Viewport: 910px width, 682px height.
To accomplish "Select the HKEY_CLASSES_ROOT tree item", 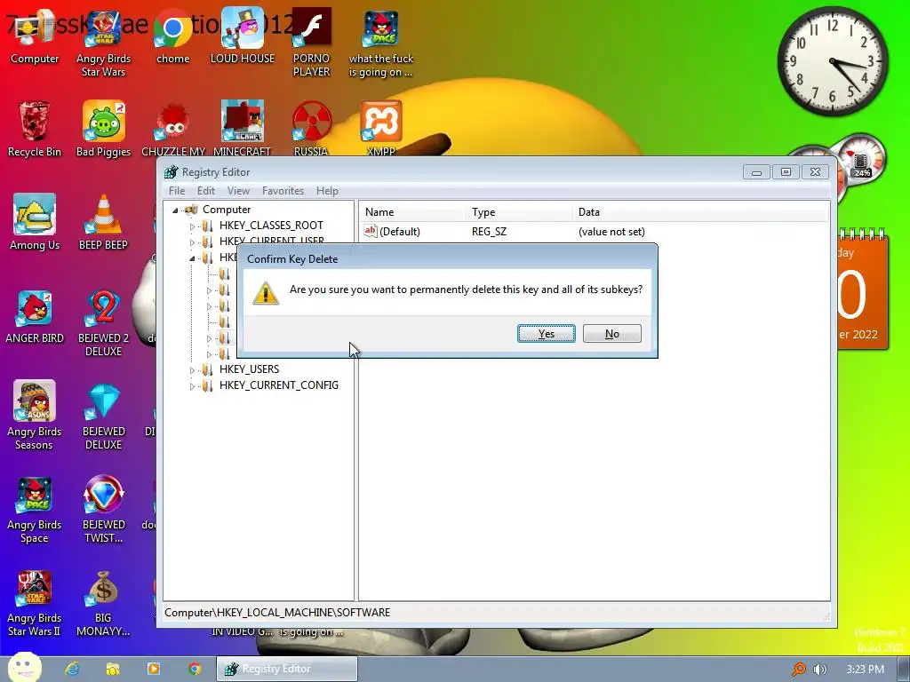I will tap(271, 226).
